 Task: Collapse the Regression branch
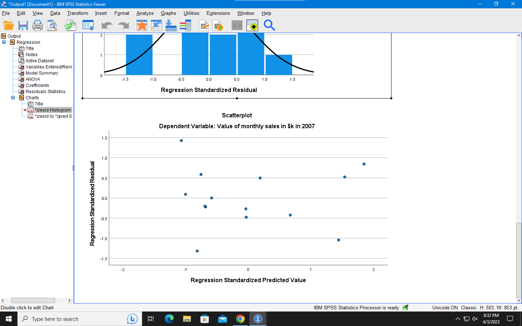click(3, 42)
